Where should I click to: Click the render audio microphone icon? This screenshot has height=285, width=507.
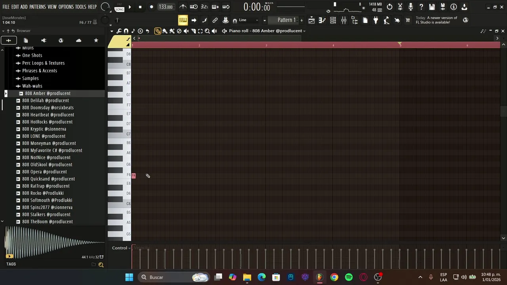pos(411,7)
